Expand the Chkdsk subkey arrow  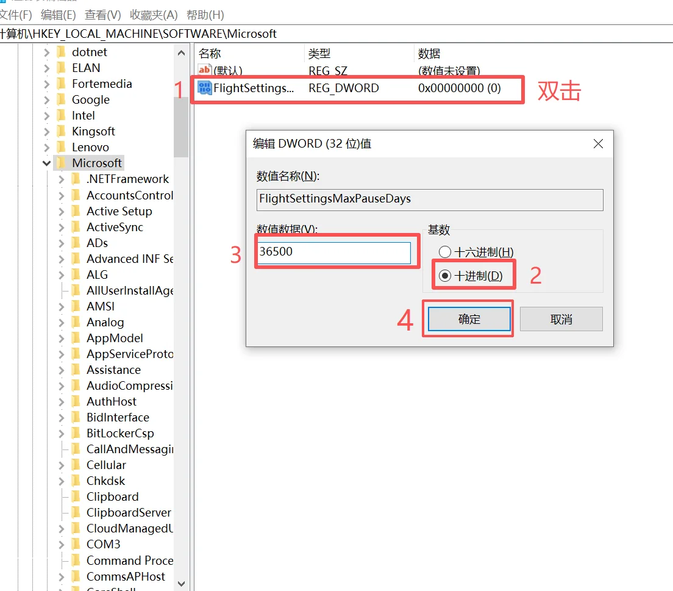(x=62, y=481)
